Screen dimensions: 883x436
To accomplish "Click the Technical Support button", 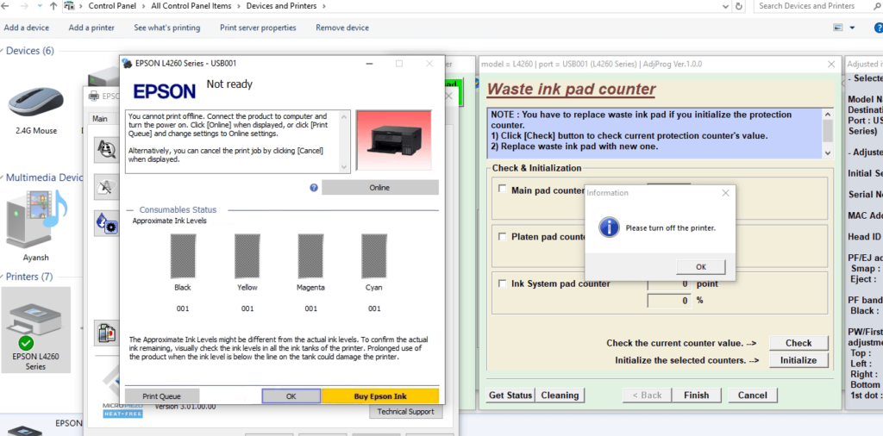I will point(405,412).
